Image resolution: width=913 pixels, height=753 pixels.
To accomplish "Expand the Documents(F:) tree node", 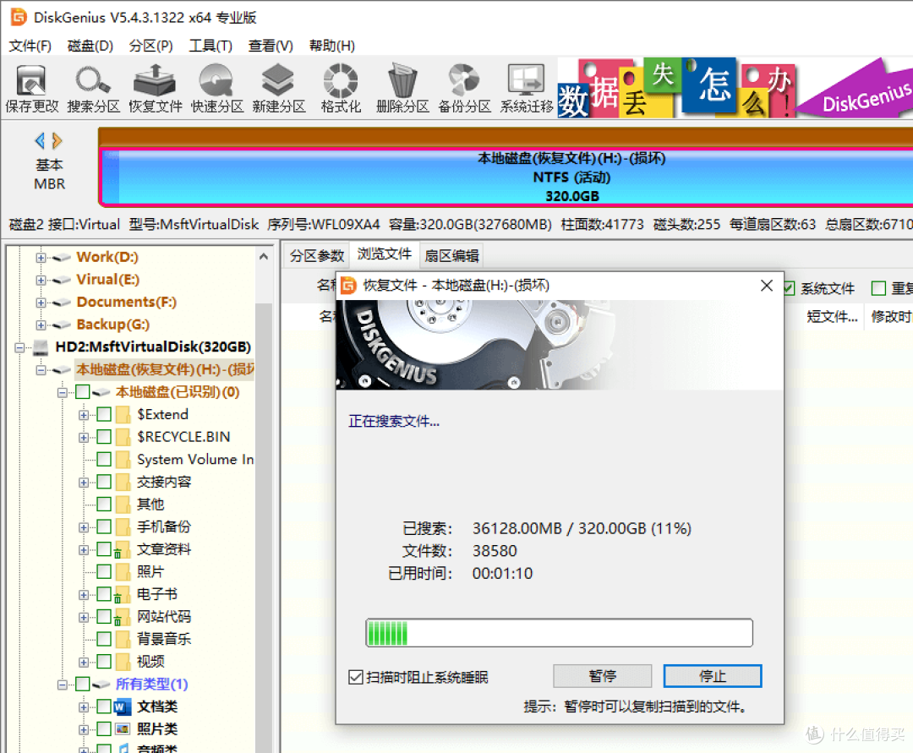I will (41, 303).
